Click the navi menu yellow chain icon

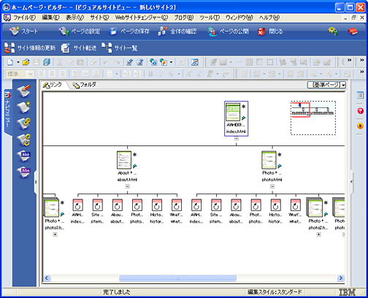pyautogui.click(x=23, y=140)
